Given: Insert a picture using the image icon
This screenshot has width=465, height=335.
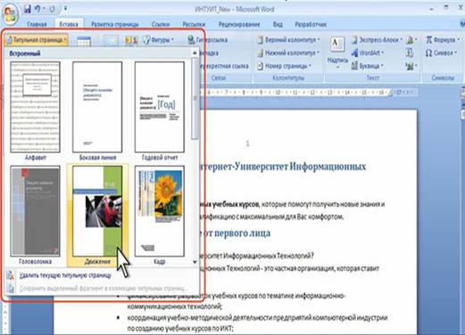Looking at the screenshot, I should 111,41.
